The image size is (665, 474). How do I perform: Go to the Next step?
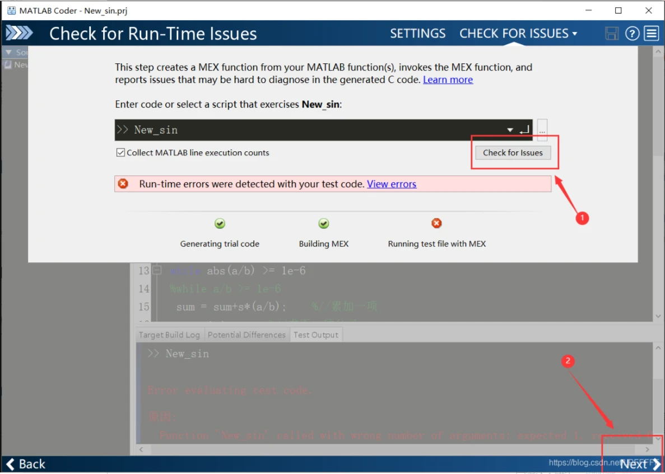640,464
